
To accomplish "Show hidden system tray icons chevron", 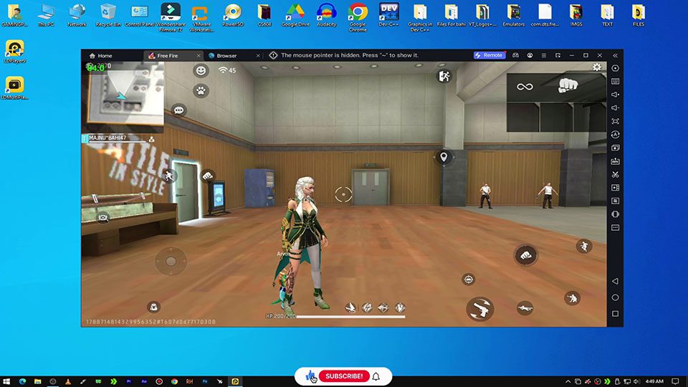I will (568, 381).
